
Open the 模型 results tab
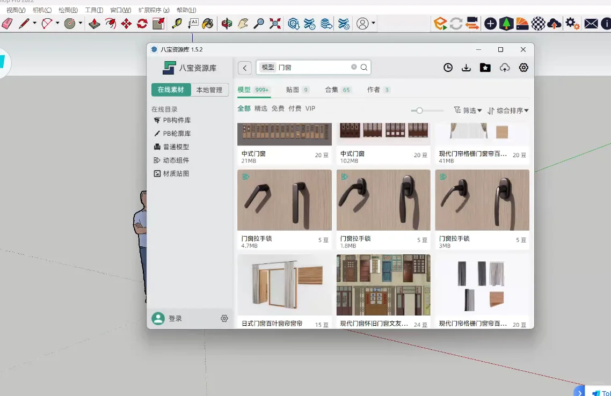tap(253, 90)
